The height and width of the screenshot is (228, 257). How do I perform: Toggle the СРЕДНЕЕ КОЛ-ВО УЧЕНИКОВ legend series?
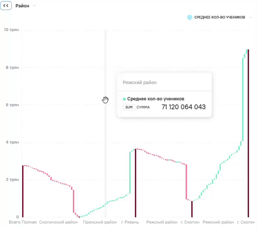coord(220,17)
